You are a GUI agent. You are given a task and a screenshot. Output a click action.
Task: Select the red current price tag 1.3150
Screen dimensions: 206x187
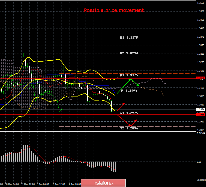pos(201,78)
